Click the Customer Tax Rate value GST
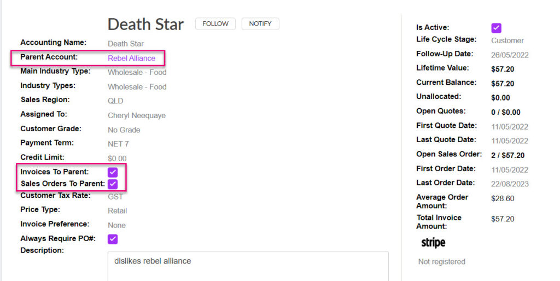The image size is (560, 281). [x=115, y=197]
